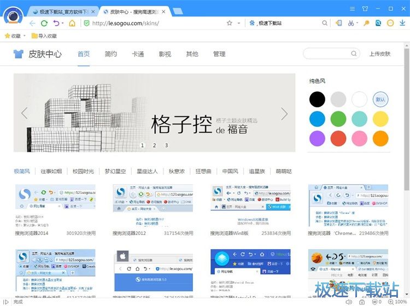Viewport: 410px width, 306px height.
Task: Click the refresh page icon
Action: 44,23
